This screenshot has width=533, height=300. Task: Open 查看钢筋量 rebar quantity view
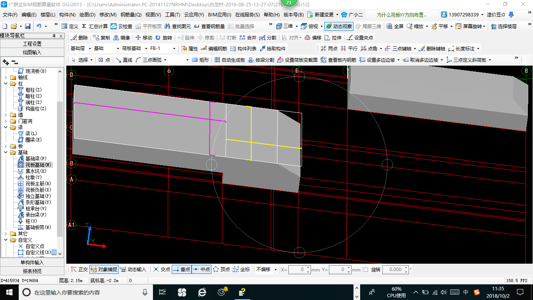coord(209,26)
